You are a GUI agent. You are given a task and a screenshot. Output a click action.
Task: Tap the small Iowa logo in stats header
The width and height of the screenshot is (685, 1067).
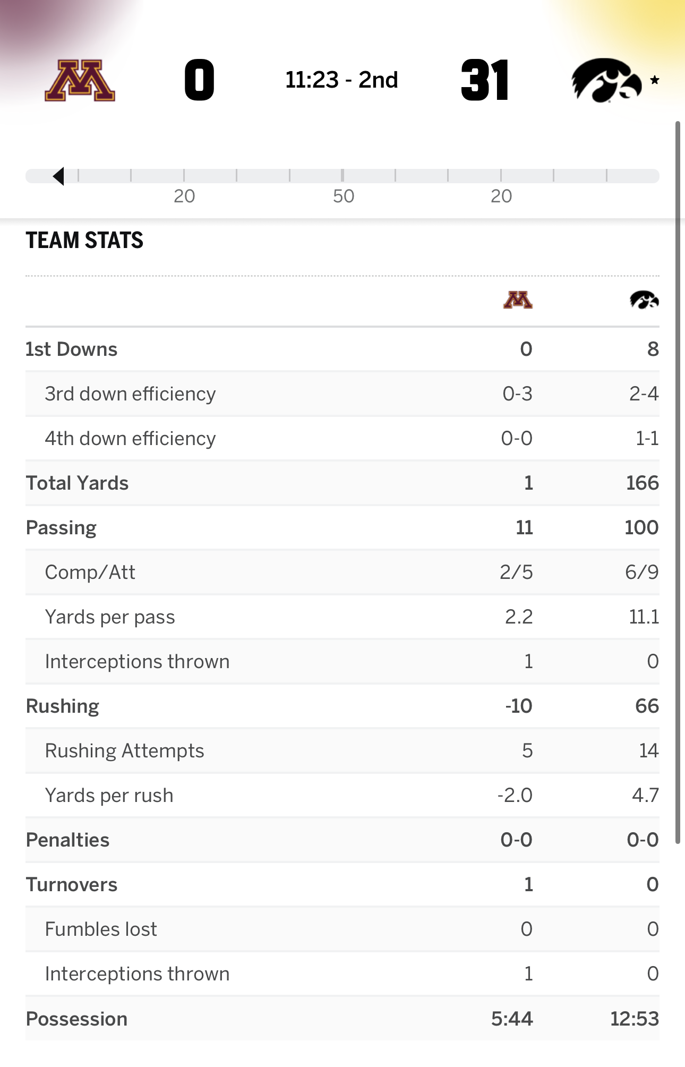(x=644, y=300)
